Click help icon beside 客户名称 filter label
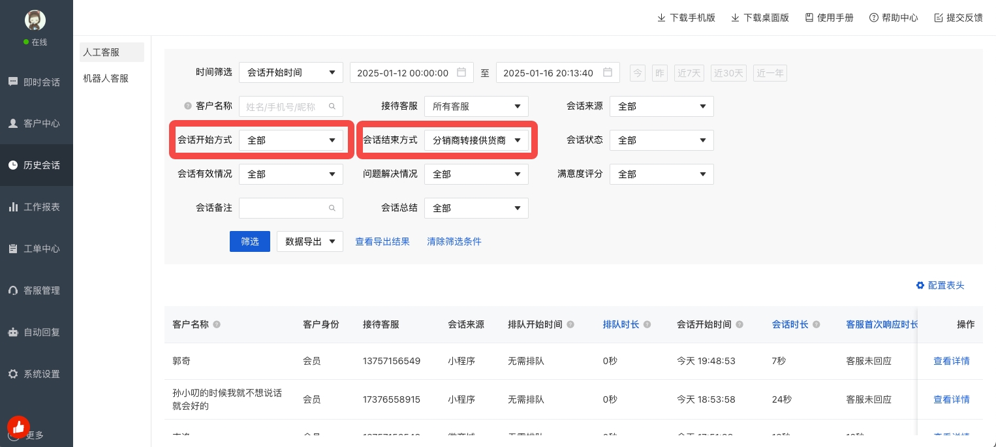 [x=188, y=106]
